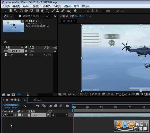Open timeline panel menu next to 挂飞机上了
Viewport: 150px width, 133px height.
click(25, 100)
